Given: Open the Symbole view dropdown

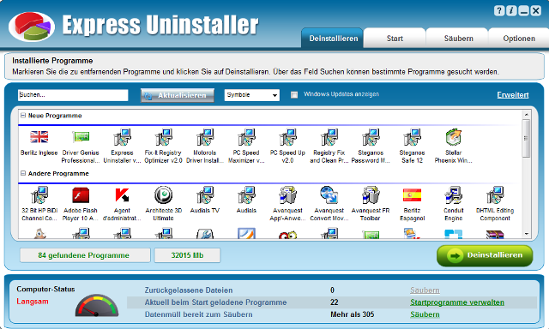Looking at the screenshot, I should point(251,95).
